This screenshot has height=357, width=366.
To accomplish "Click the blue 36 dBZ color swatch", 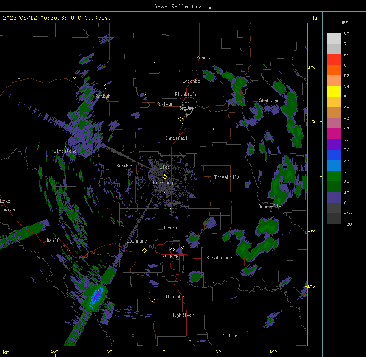I will (x=334, y=155).
